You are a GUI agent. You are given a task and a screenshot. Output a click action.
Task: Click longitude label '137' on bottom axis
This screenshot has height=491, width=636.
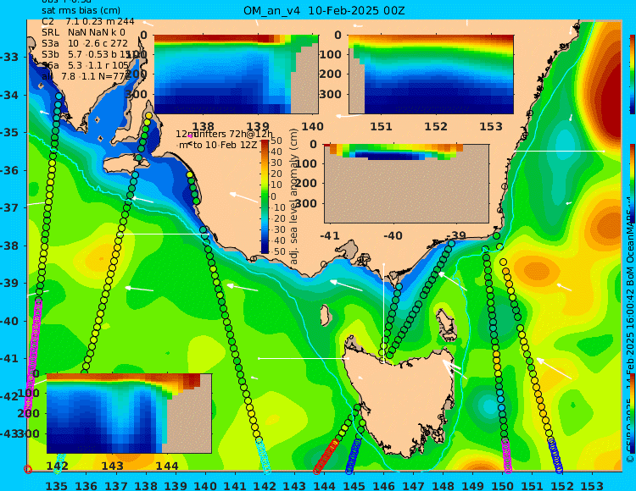pos(116,485)
